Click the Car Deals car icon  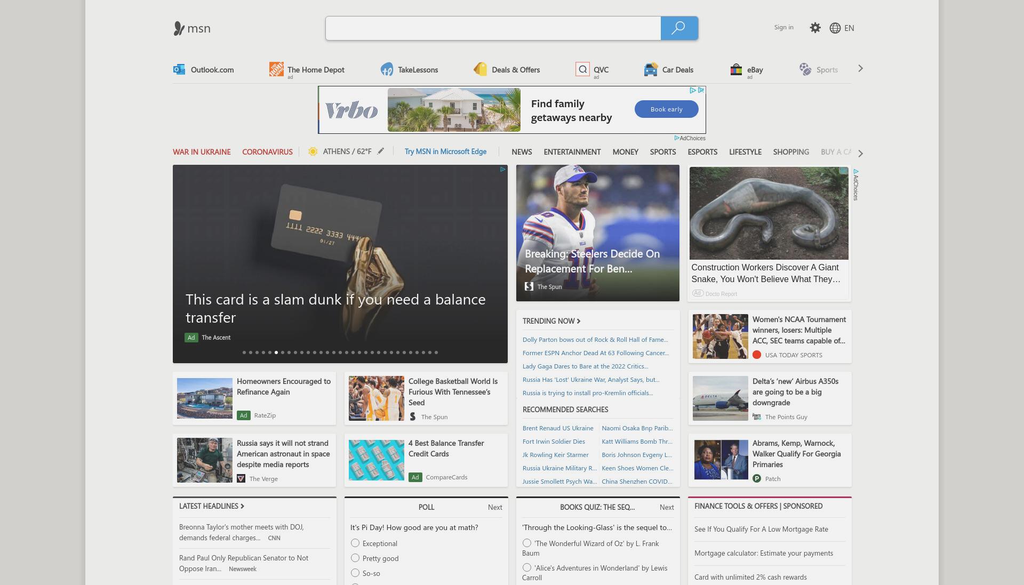[651, 69]
